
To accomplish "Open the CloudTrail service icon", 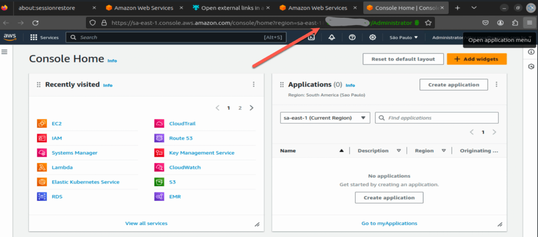I will pyautogui.click(x=159, y=124).
